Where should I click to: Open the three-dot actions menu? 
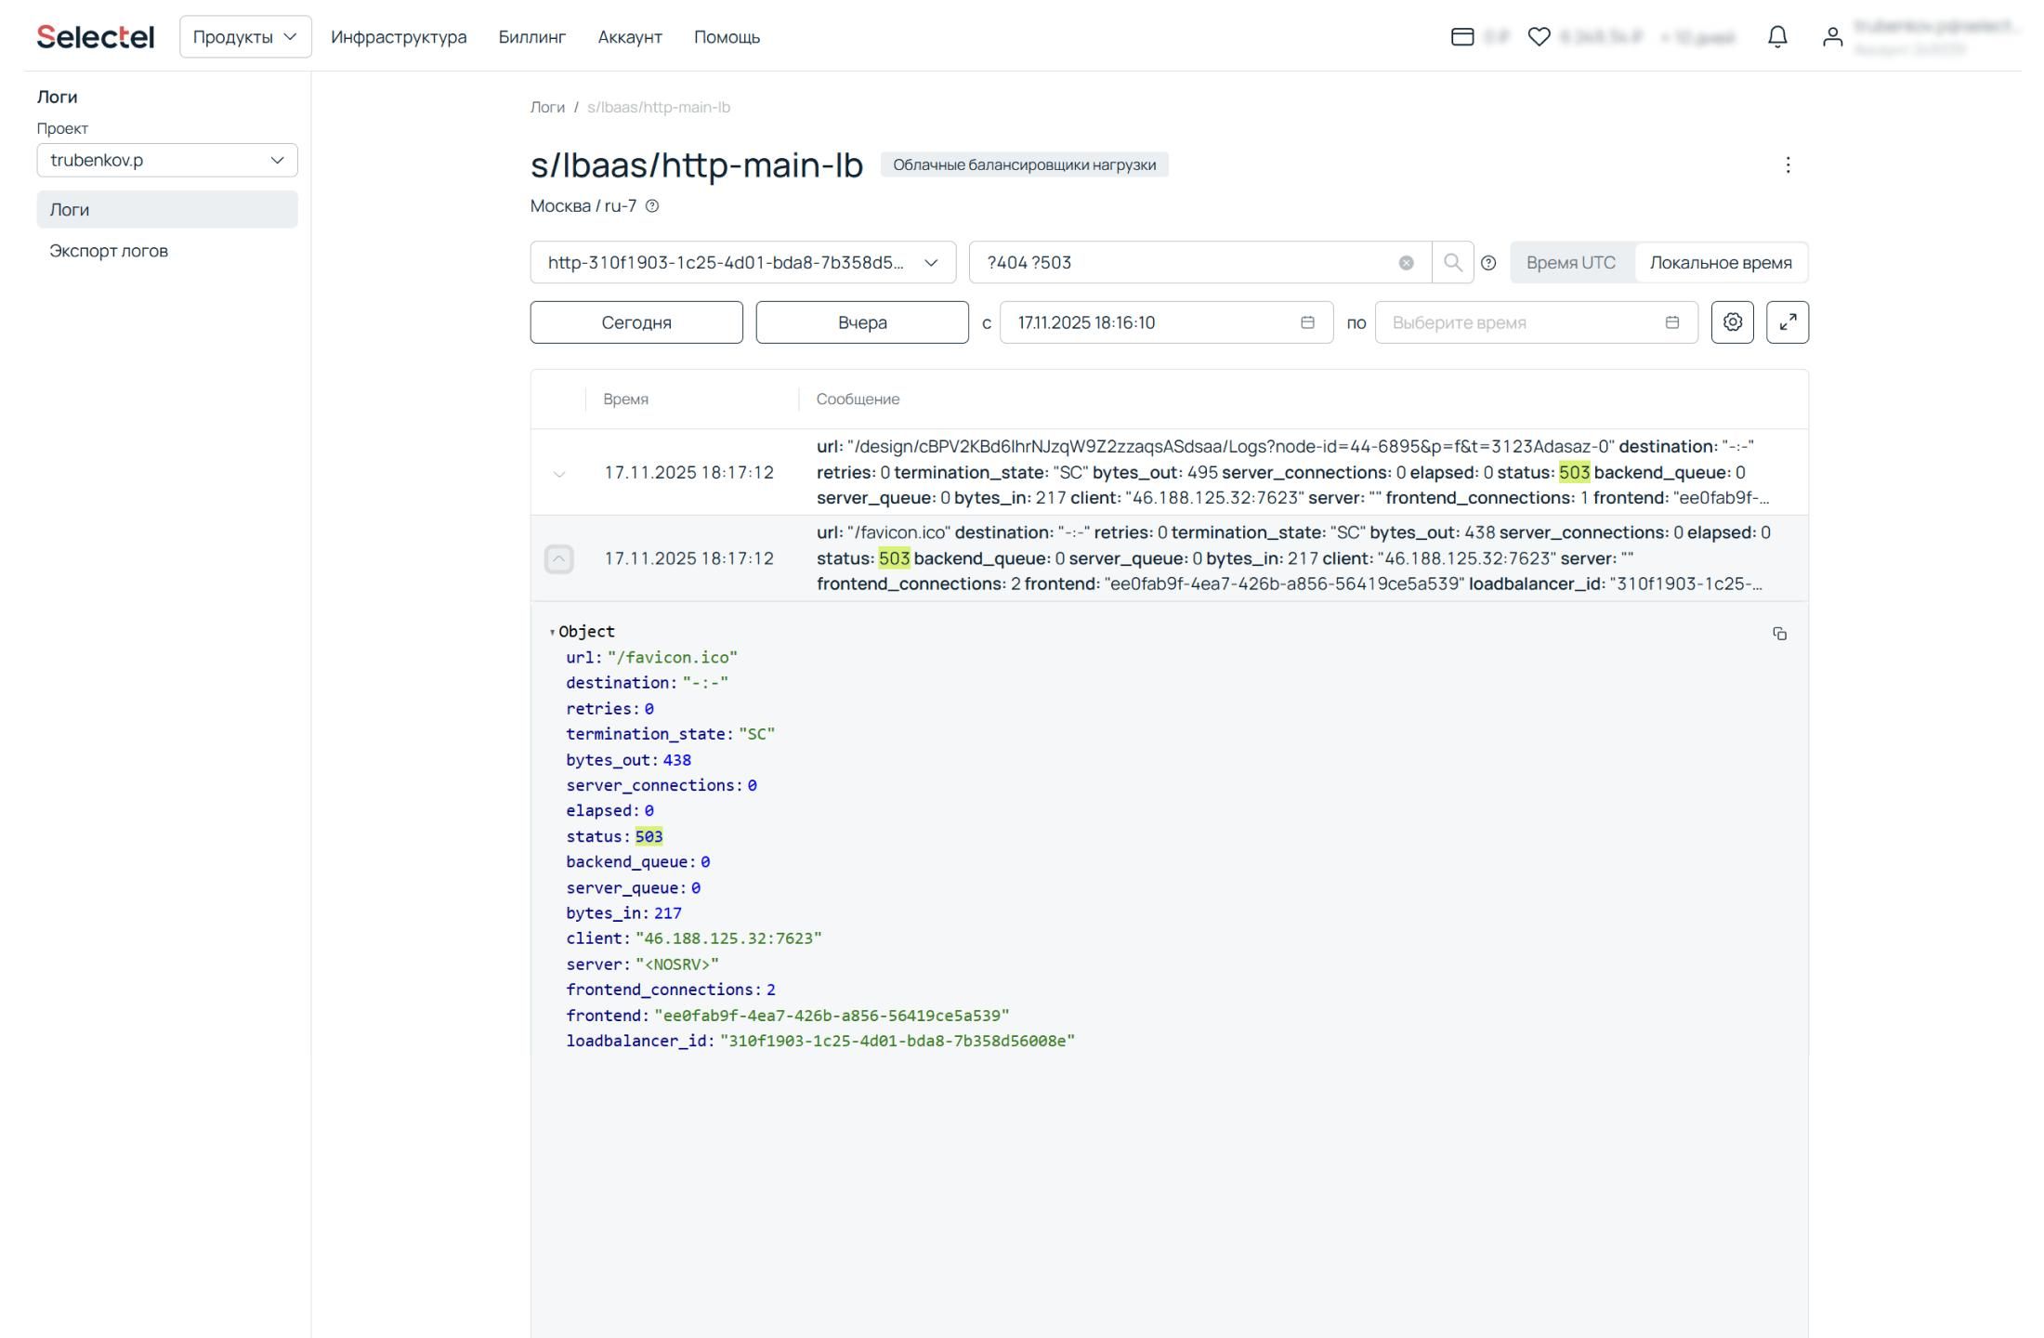pos(1787,165)
